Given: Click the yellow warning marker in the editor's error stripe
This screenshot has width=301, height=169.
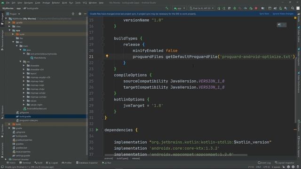Looking at the screenshot, I should 295,18.
